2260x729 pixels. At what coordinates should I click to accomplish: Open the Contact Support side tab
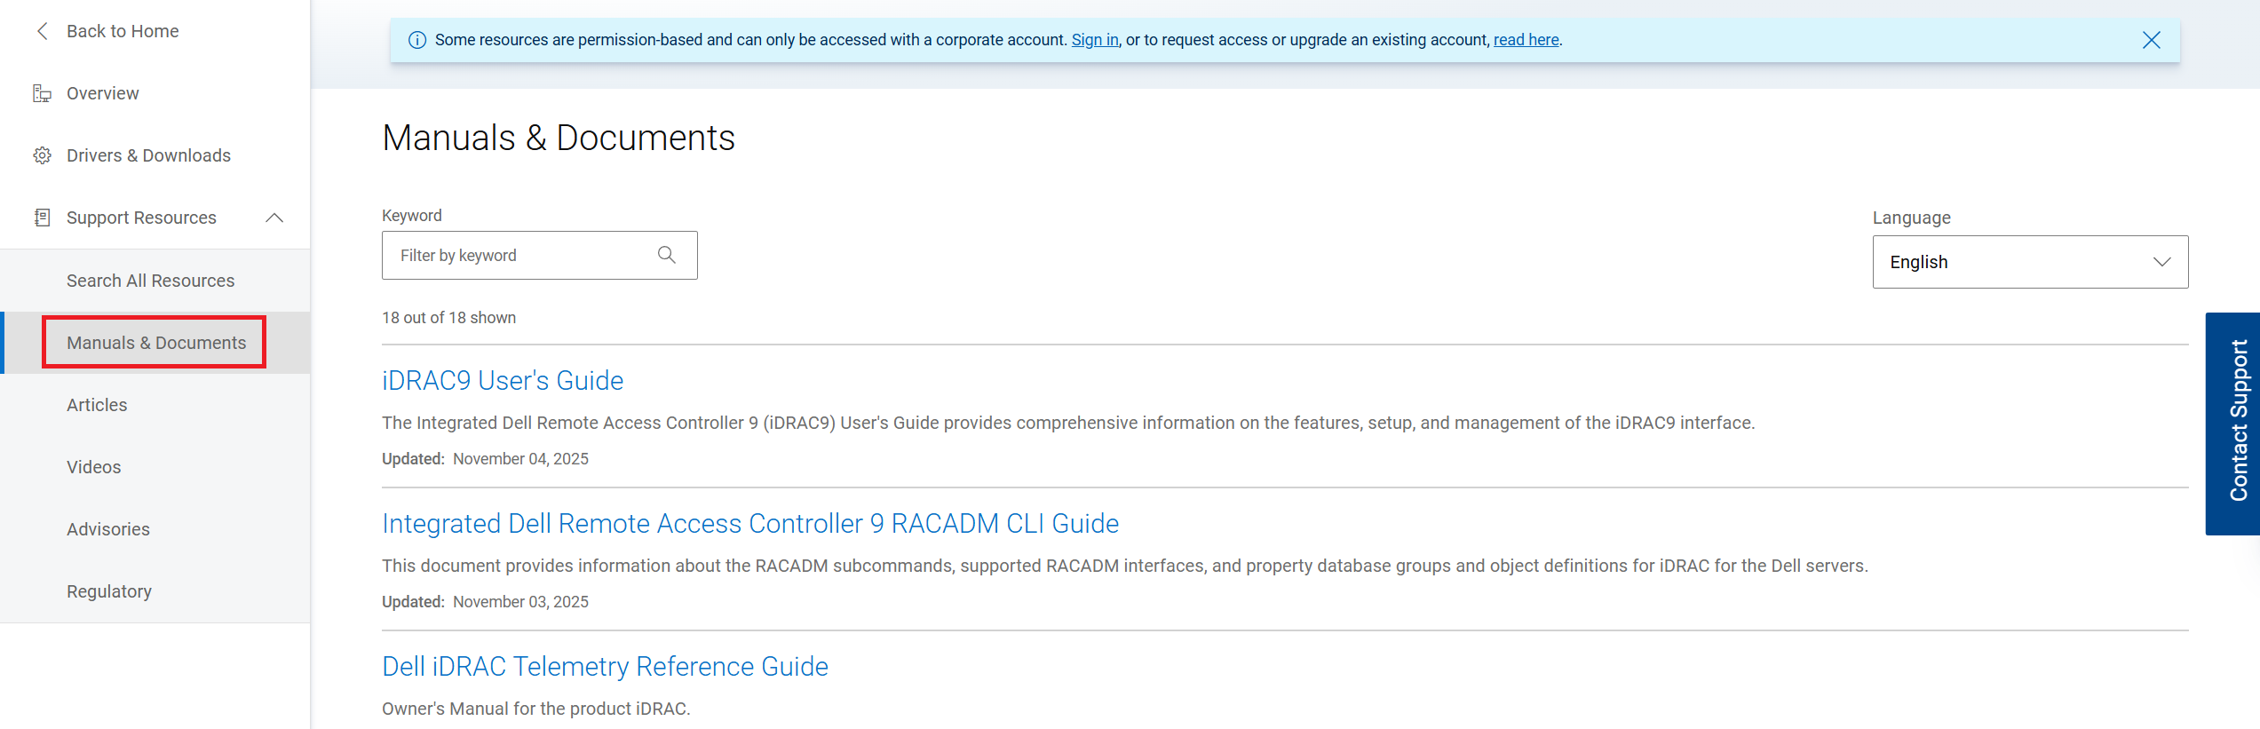tap(2232, 424)
